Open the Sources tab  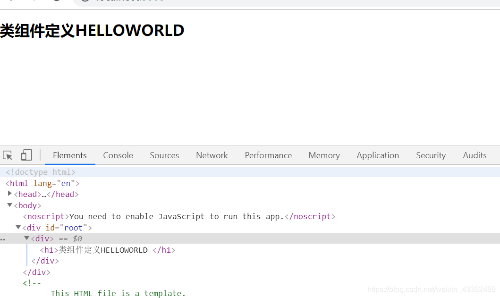pyautogui.click(x=164, y=155)
